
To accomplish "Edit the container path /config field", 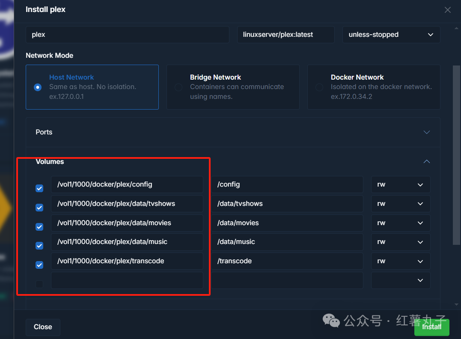I will [x=287, y=184].
